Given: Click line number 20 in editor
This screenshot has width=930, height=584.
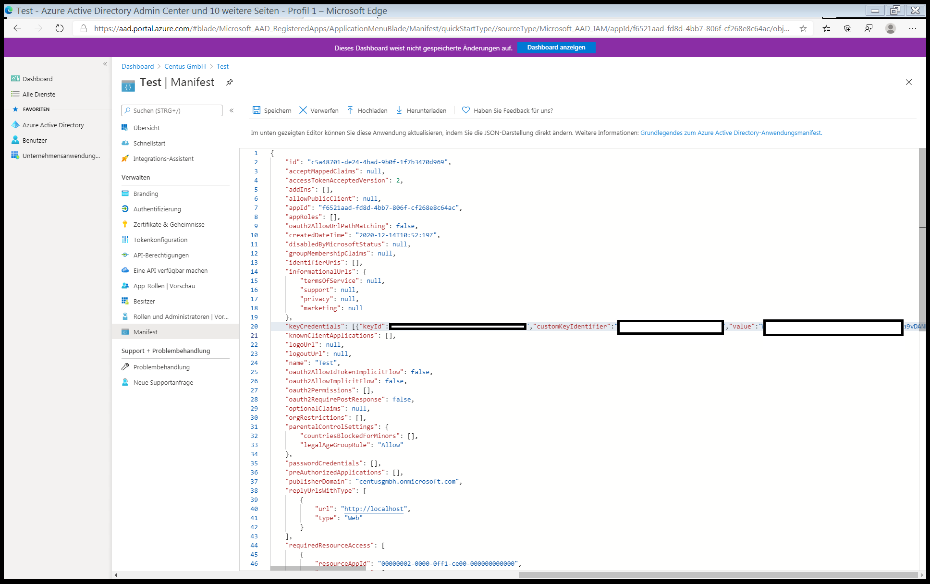Looking at the screenshot, I should coord(254,326).
